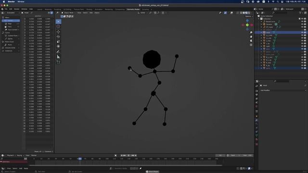
Task: Select the Move tool
Action: pyautogui.click(x=58, y=32)
